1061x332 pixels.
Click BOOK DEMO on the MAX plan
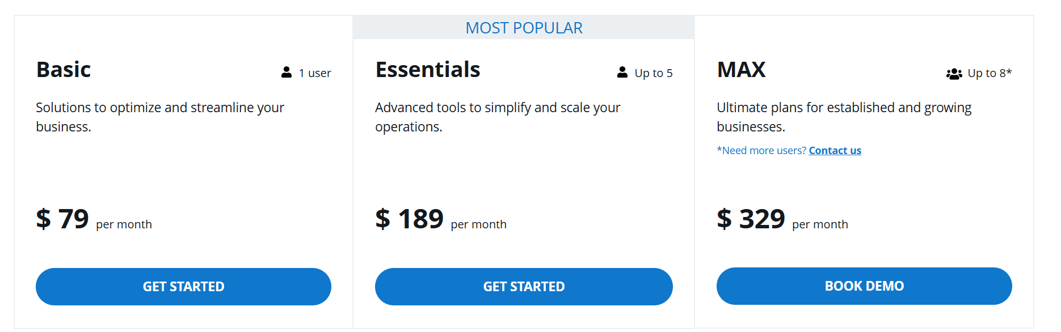864,286
